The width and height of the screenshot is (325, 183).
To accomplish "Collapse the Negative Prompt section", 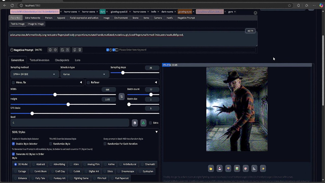I will click(12, 50).
